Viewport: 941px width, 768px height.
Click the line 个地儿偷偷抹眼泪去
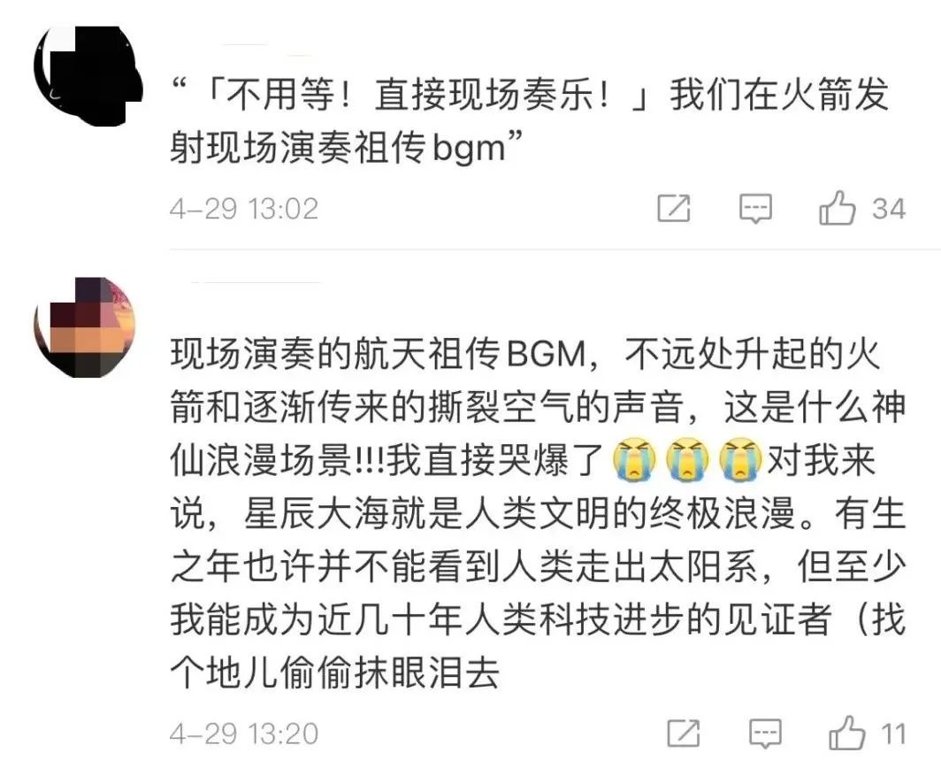point(335,673)
